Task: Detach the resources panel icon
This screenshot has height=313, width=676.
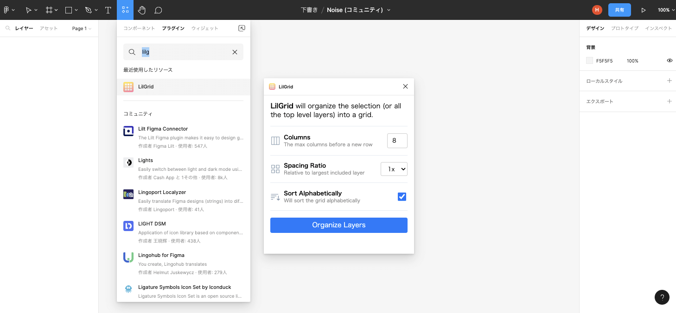Action: coord(242,28)
